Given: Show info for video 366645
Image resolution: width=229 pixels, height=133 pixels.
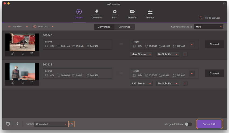Looking at the screenshot, I should (x=185, y=54).
